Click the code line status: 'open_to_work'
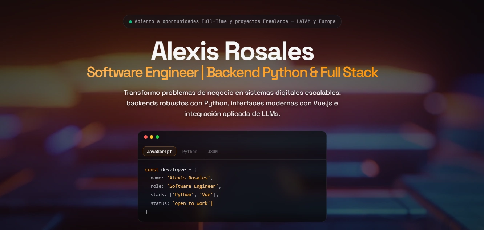484x230 pixels. point(181,203)
